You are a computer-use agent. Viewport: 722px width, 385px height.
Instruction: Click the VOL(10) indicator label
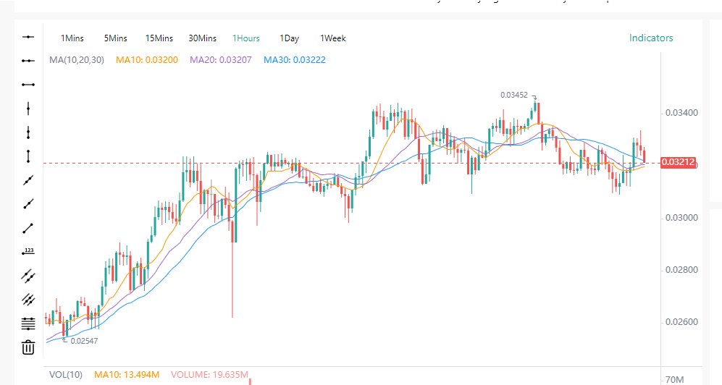(66, 375)
